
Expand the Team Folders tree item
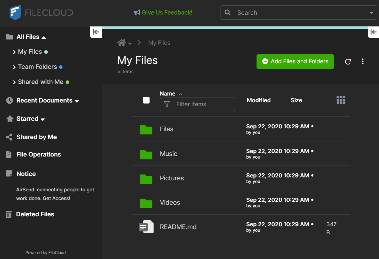click(15, 66)
